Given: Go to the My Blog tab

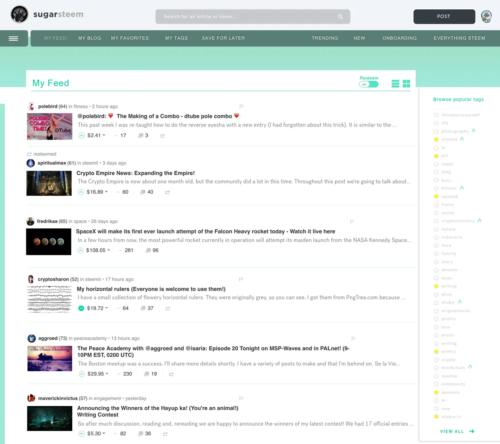Looking at the screenshot, I should click(89, 38).
